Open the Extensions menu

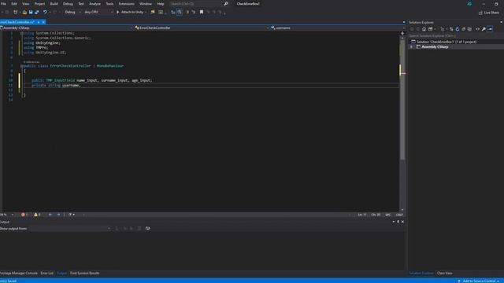pyautogui.click(x=126, y=4)
